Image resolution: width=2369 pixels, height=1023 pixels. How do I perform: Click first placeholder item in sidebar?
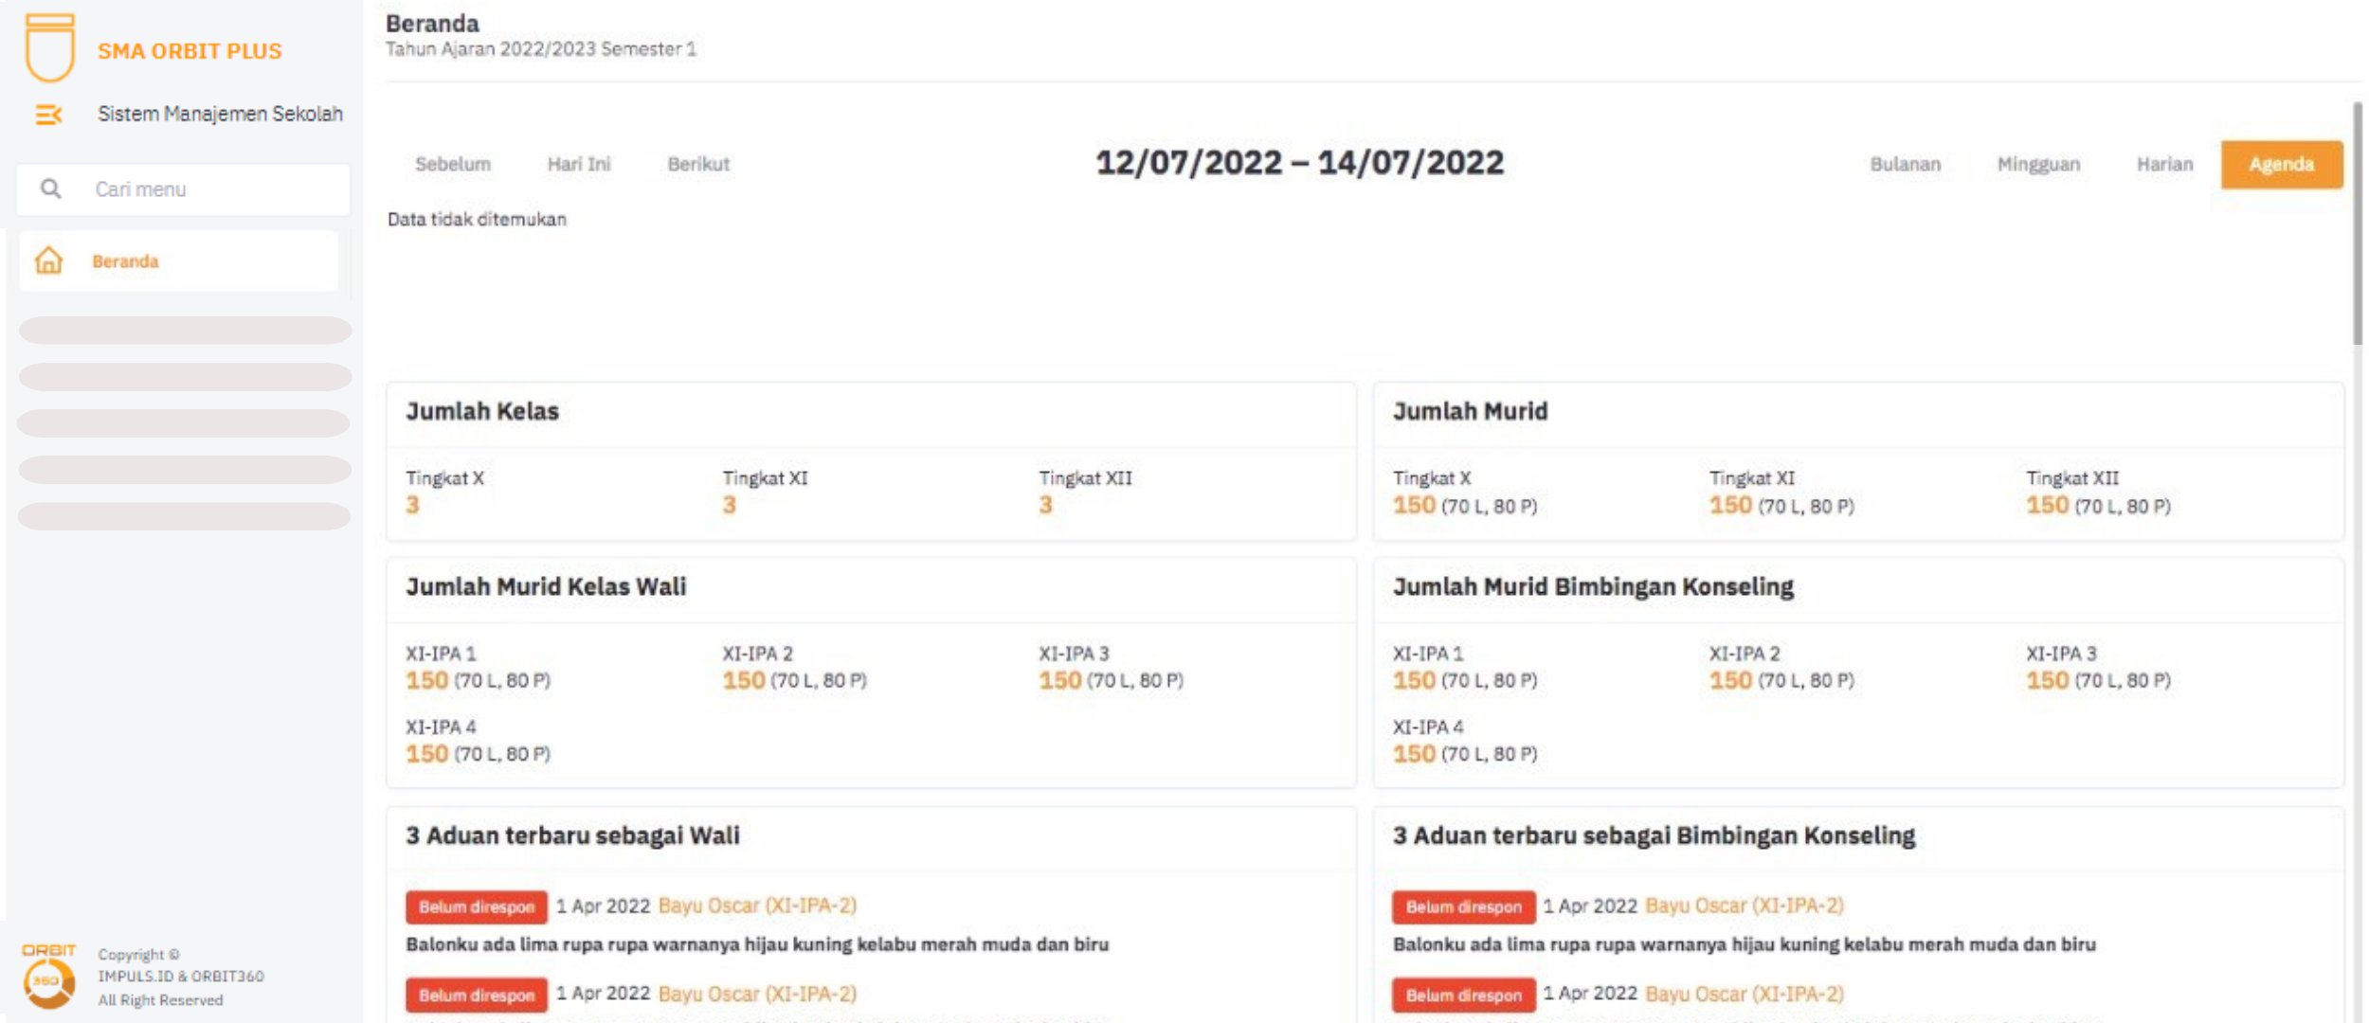185,330
